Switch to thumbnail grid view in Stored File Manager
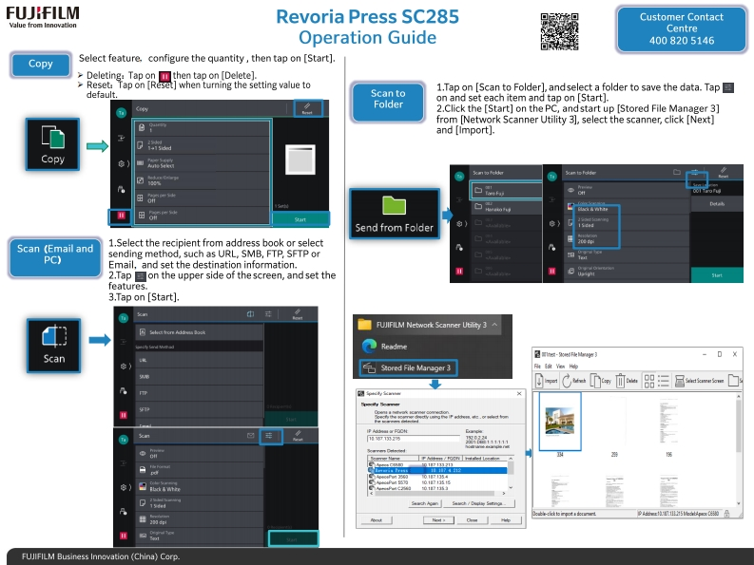 pyautogui.click(x=649, y=381)
